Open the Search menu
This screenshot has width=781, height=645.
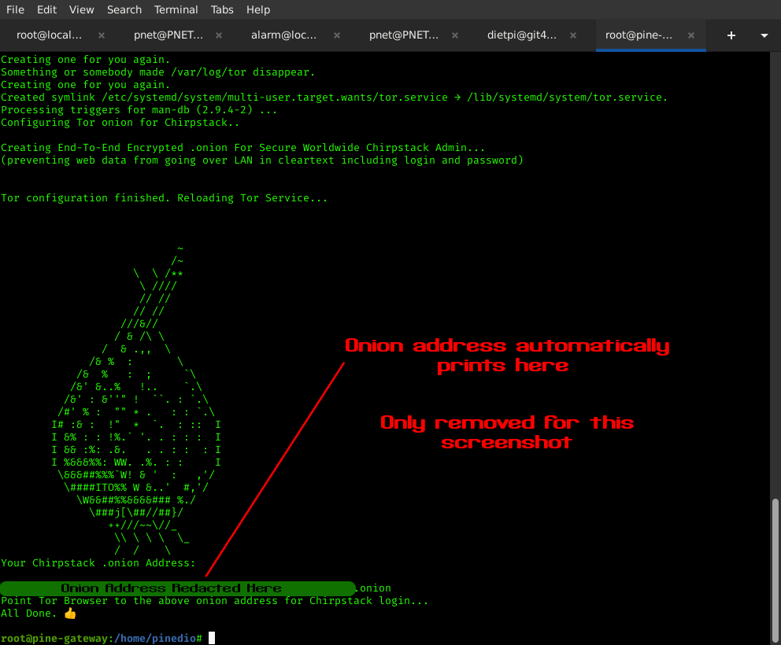[x=124, y=9]
